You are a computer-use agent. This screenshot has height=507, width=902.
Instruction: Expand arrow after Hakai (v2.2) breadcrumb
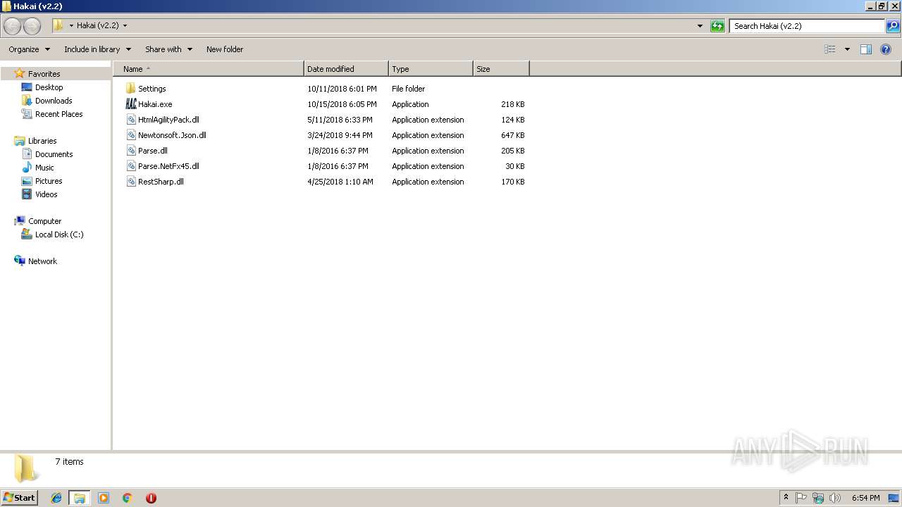tap(125, 26)
